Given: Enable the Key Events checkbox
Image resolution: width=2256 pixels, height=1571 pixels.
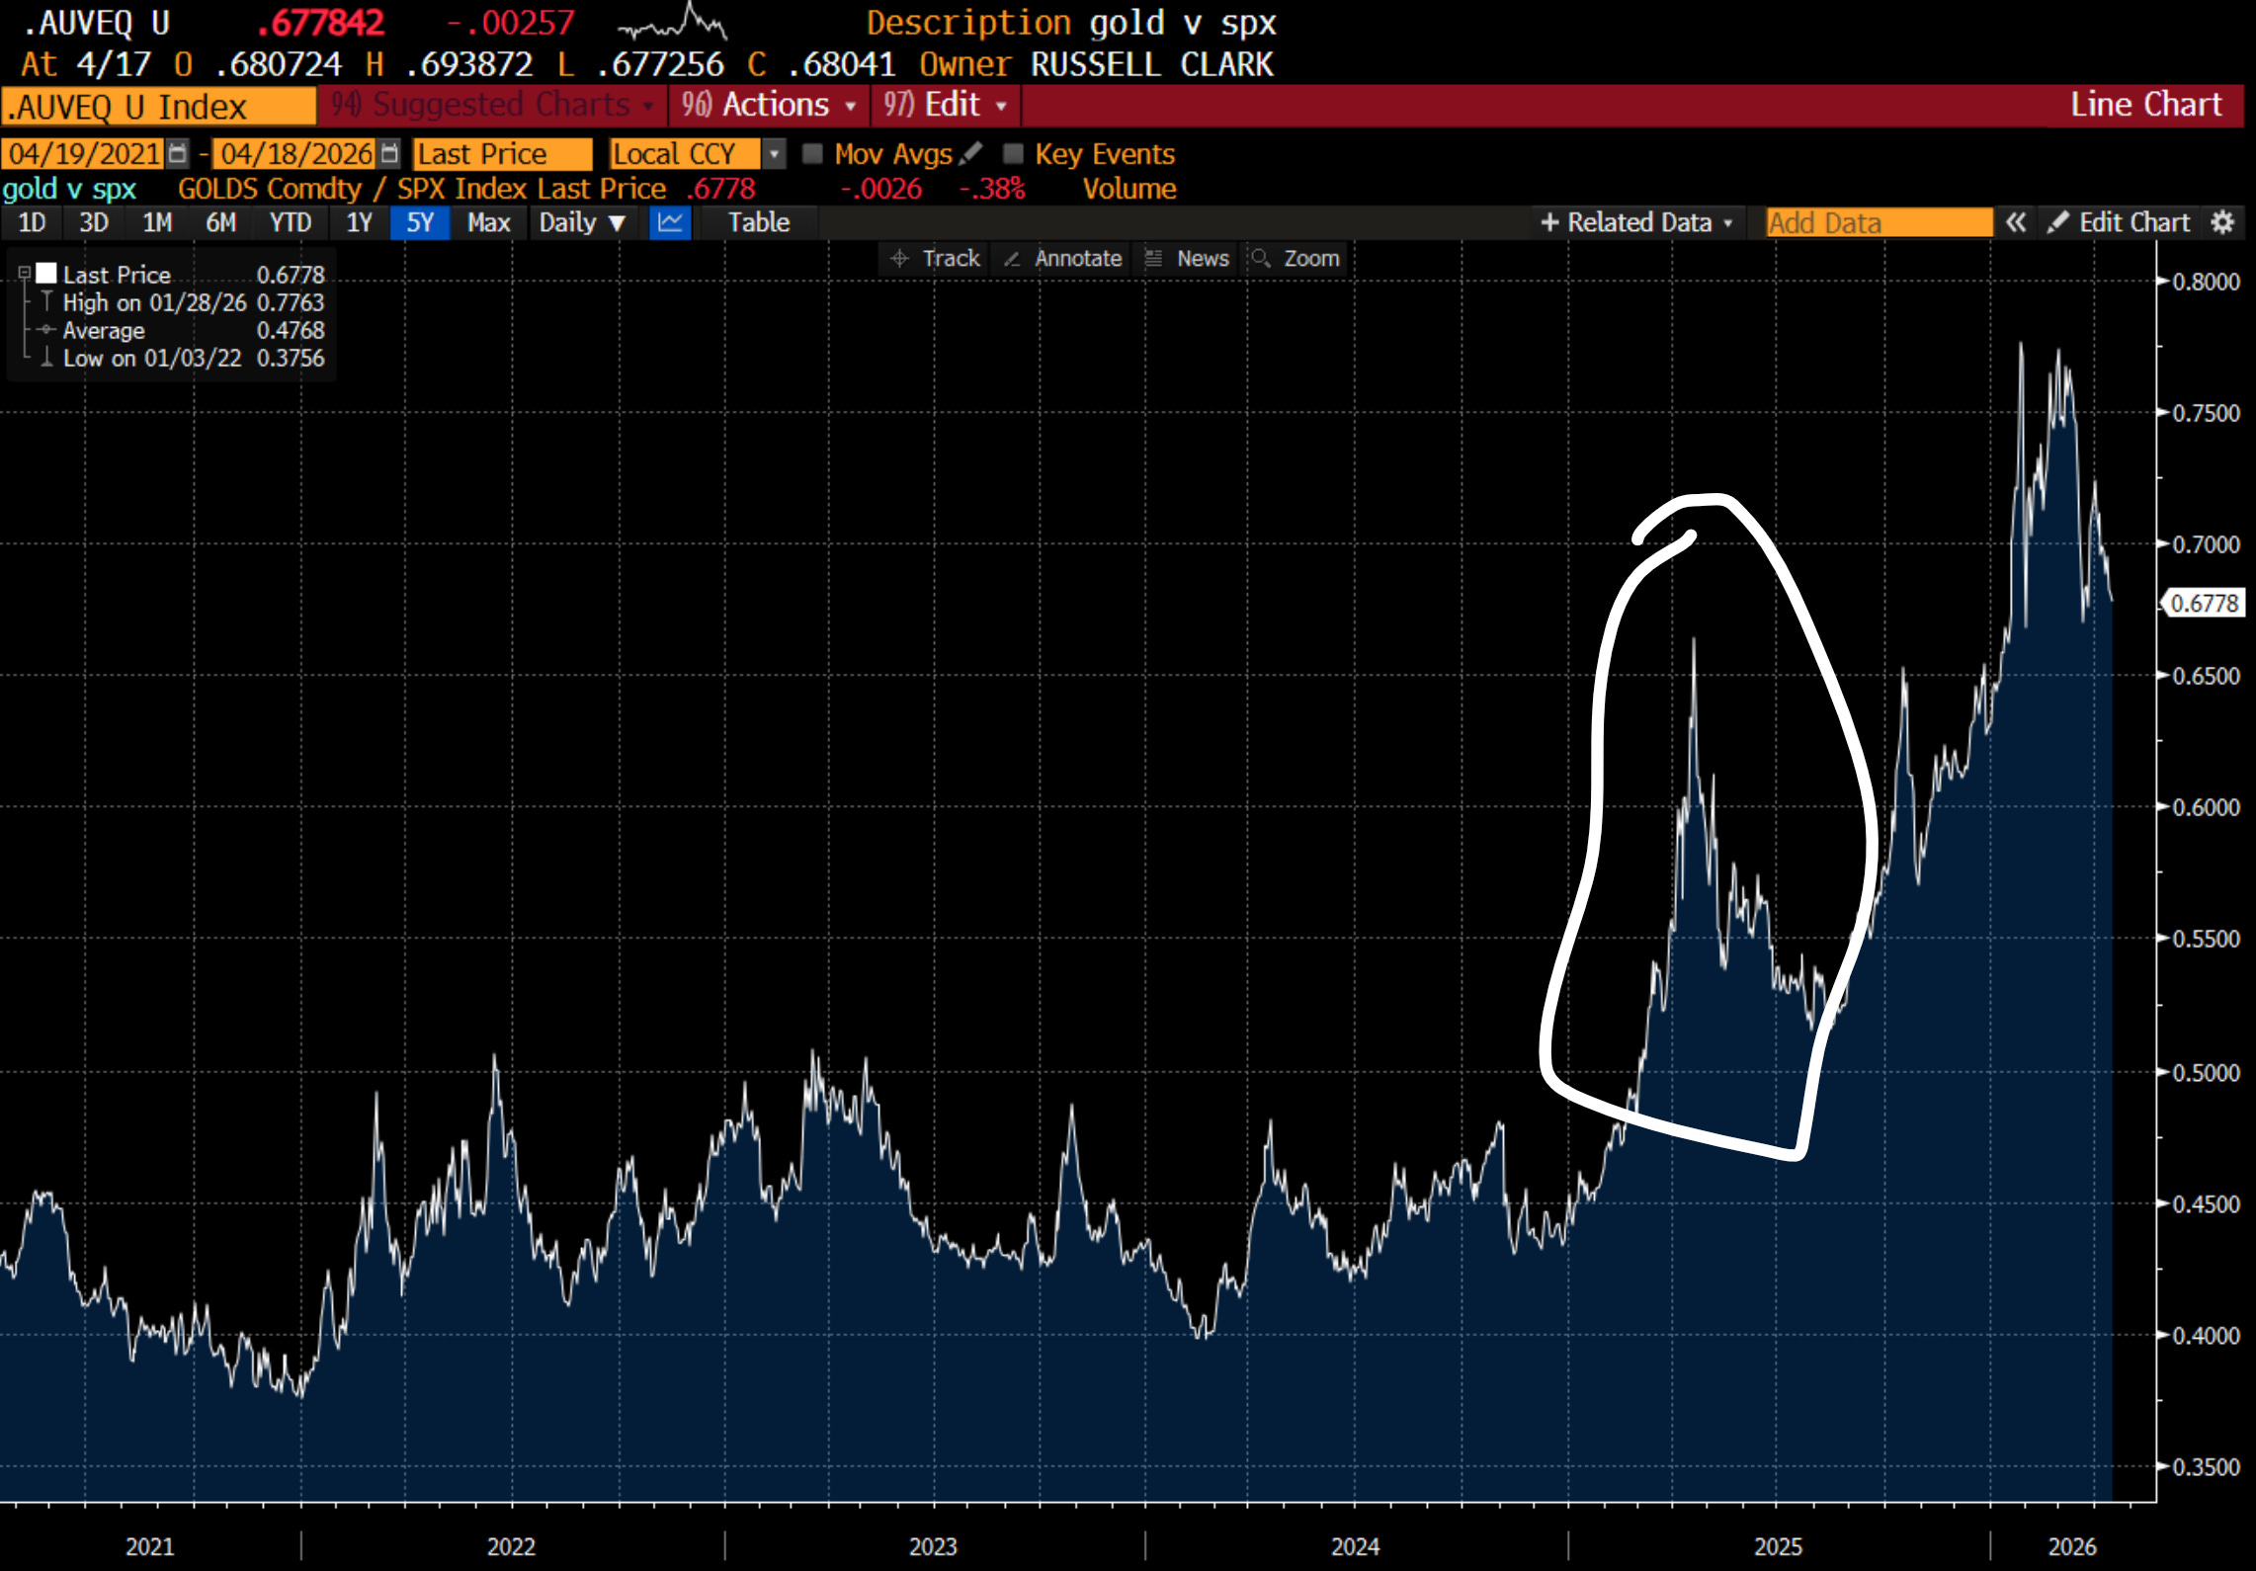Looking at the screenshot, I should 1013,153.
